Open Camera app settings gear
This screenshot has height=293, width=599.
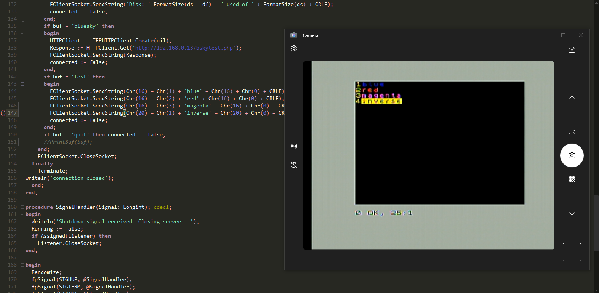coord(294,48)
